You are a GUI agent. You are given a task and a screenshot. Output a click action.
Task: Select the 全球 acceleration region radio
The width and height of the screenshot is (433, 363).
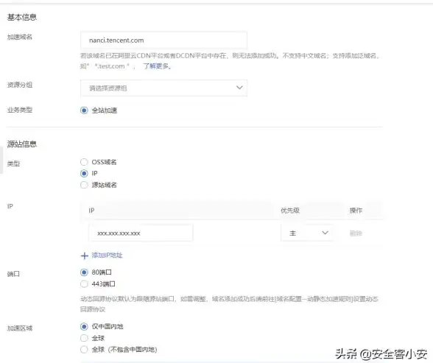84,338
